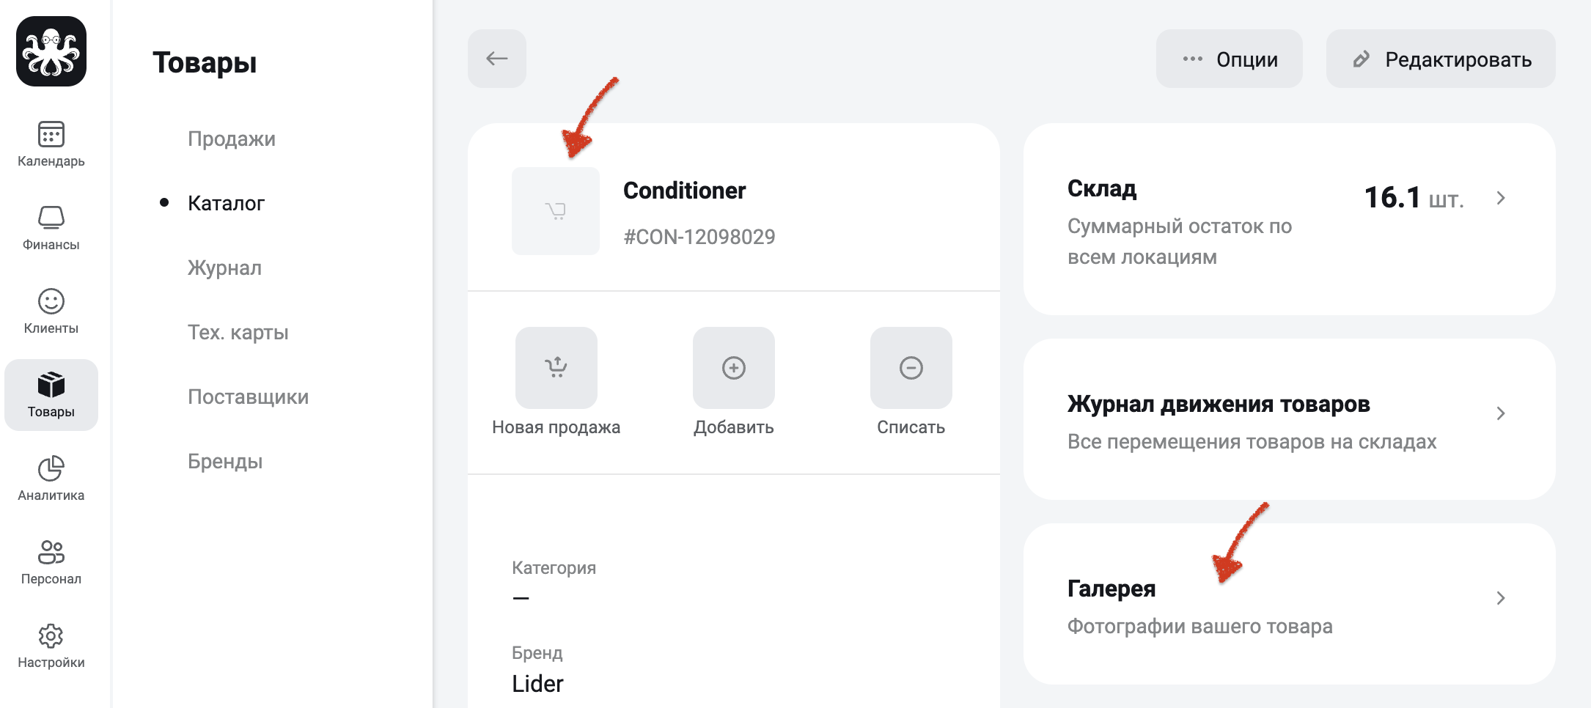Click the Редактировать button
The height and width of the screenshot is (708, 1591).
coord(1441,59)
